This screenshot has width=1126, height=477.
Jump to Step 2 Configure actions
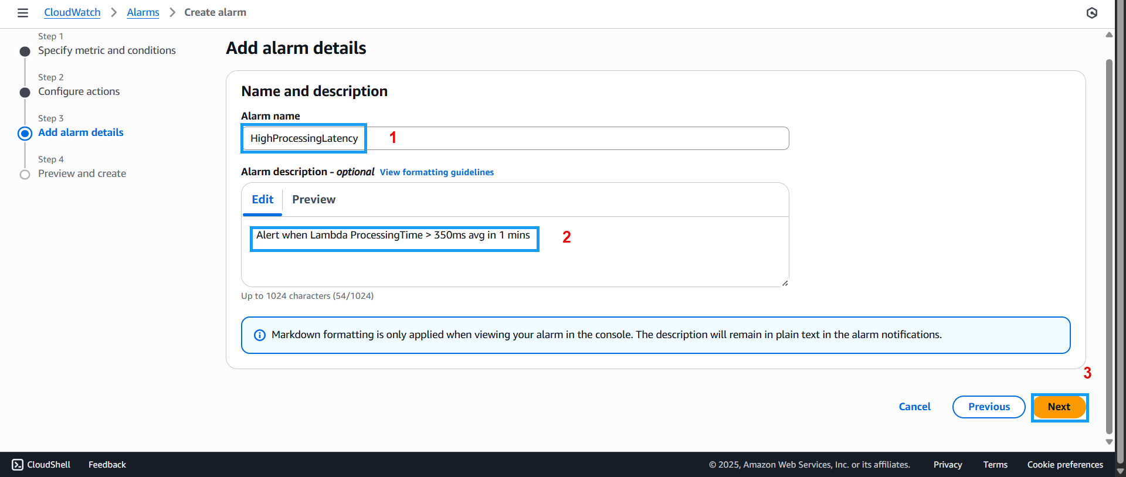coord(79,91)
